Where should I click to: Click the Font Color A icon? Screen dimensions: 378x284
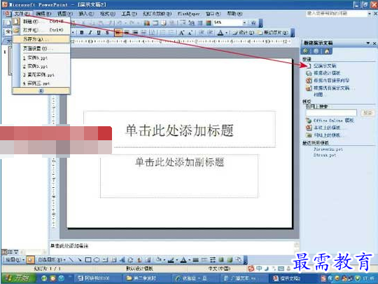click(220, 32)
